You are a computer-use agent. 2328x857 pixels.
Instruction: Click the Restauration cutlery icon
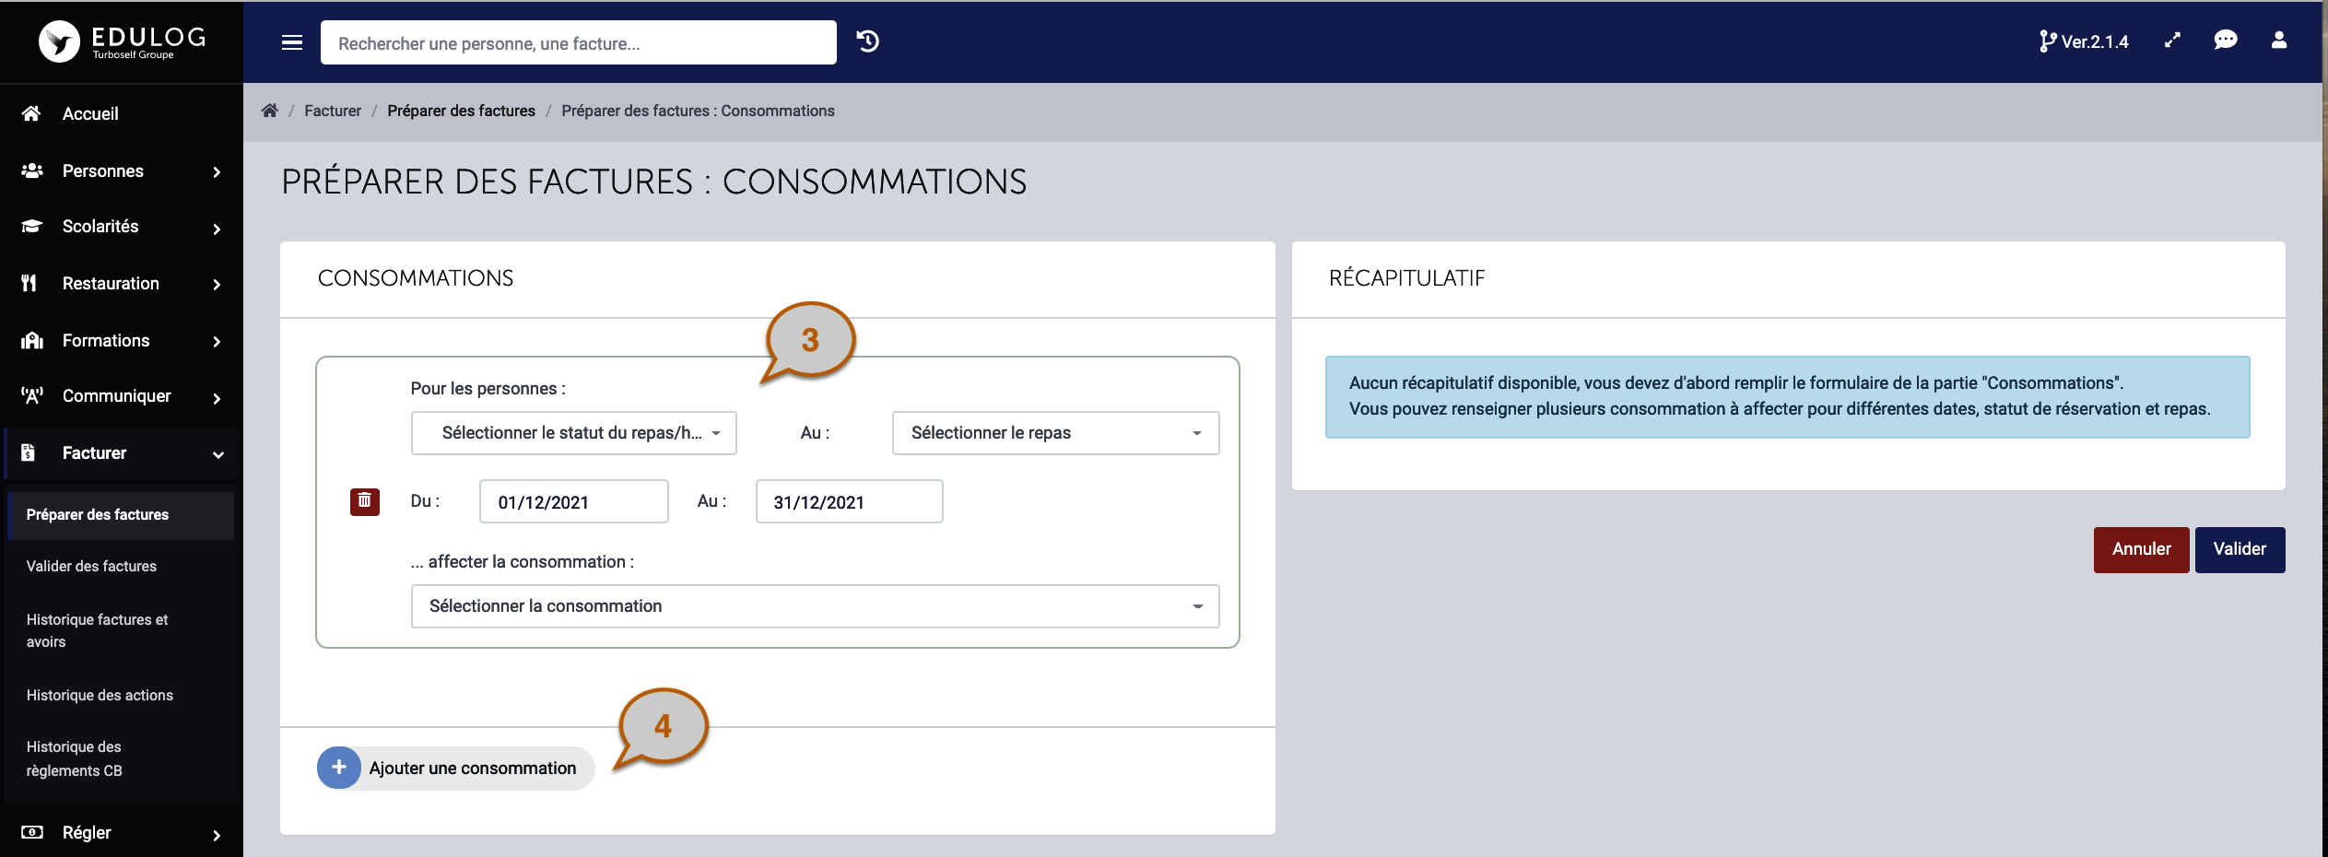coord(29,283)
